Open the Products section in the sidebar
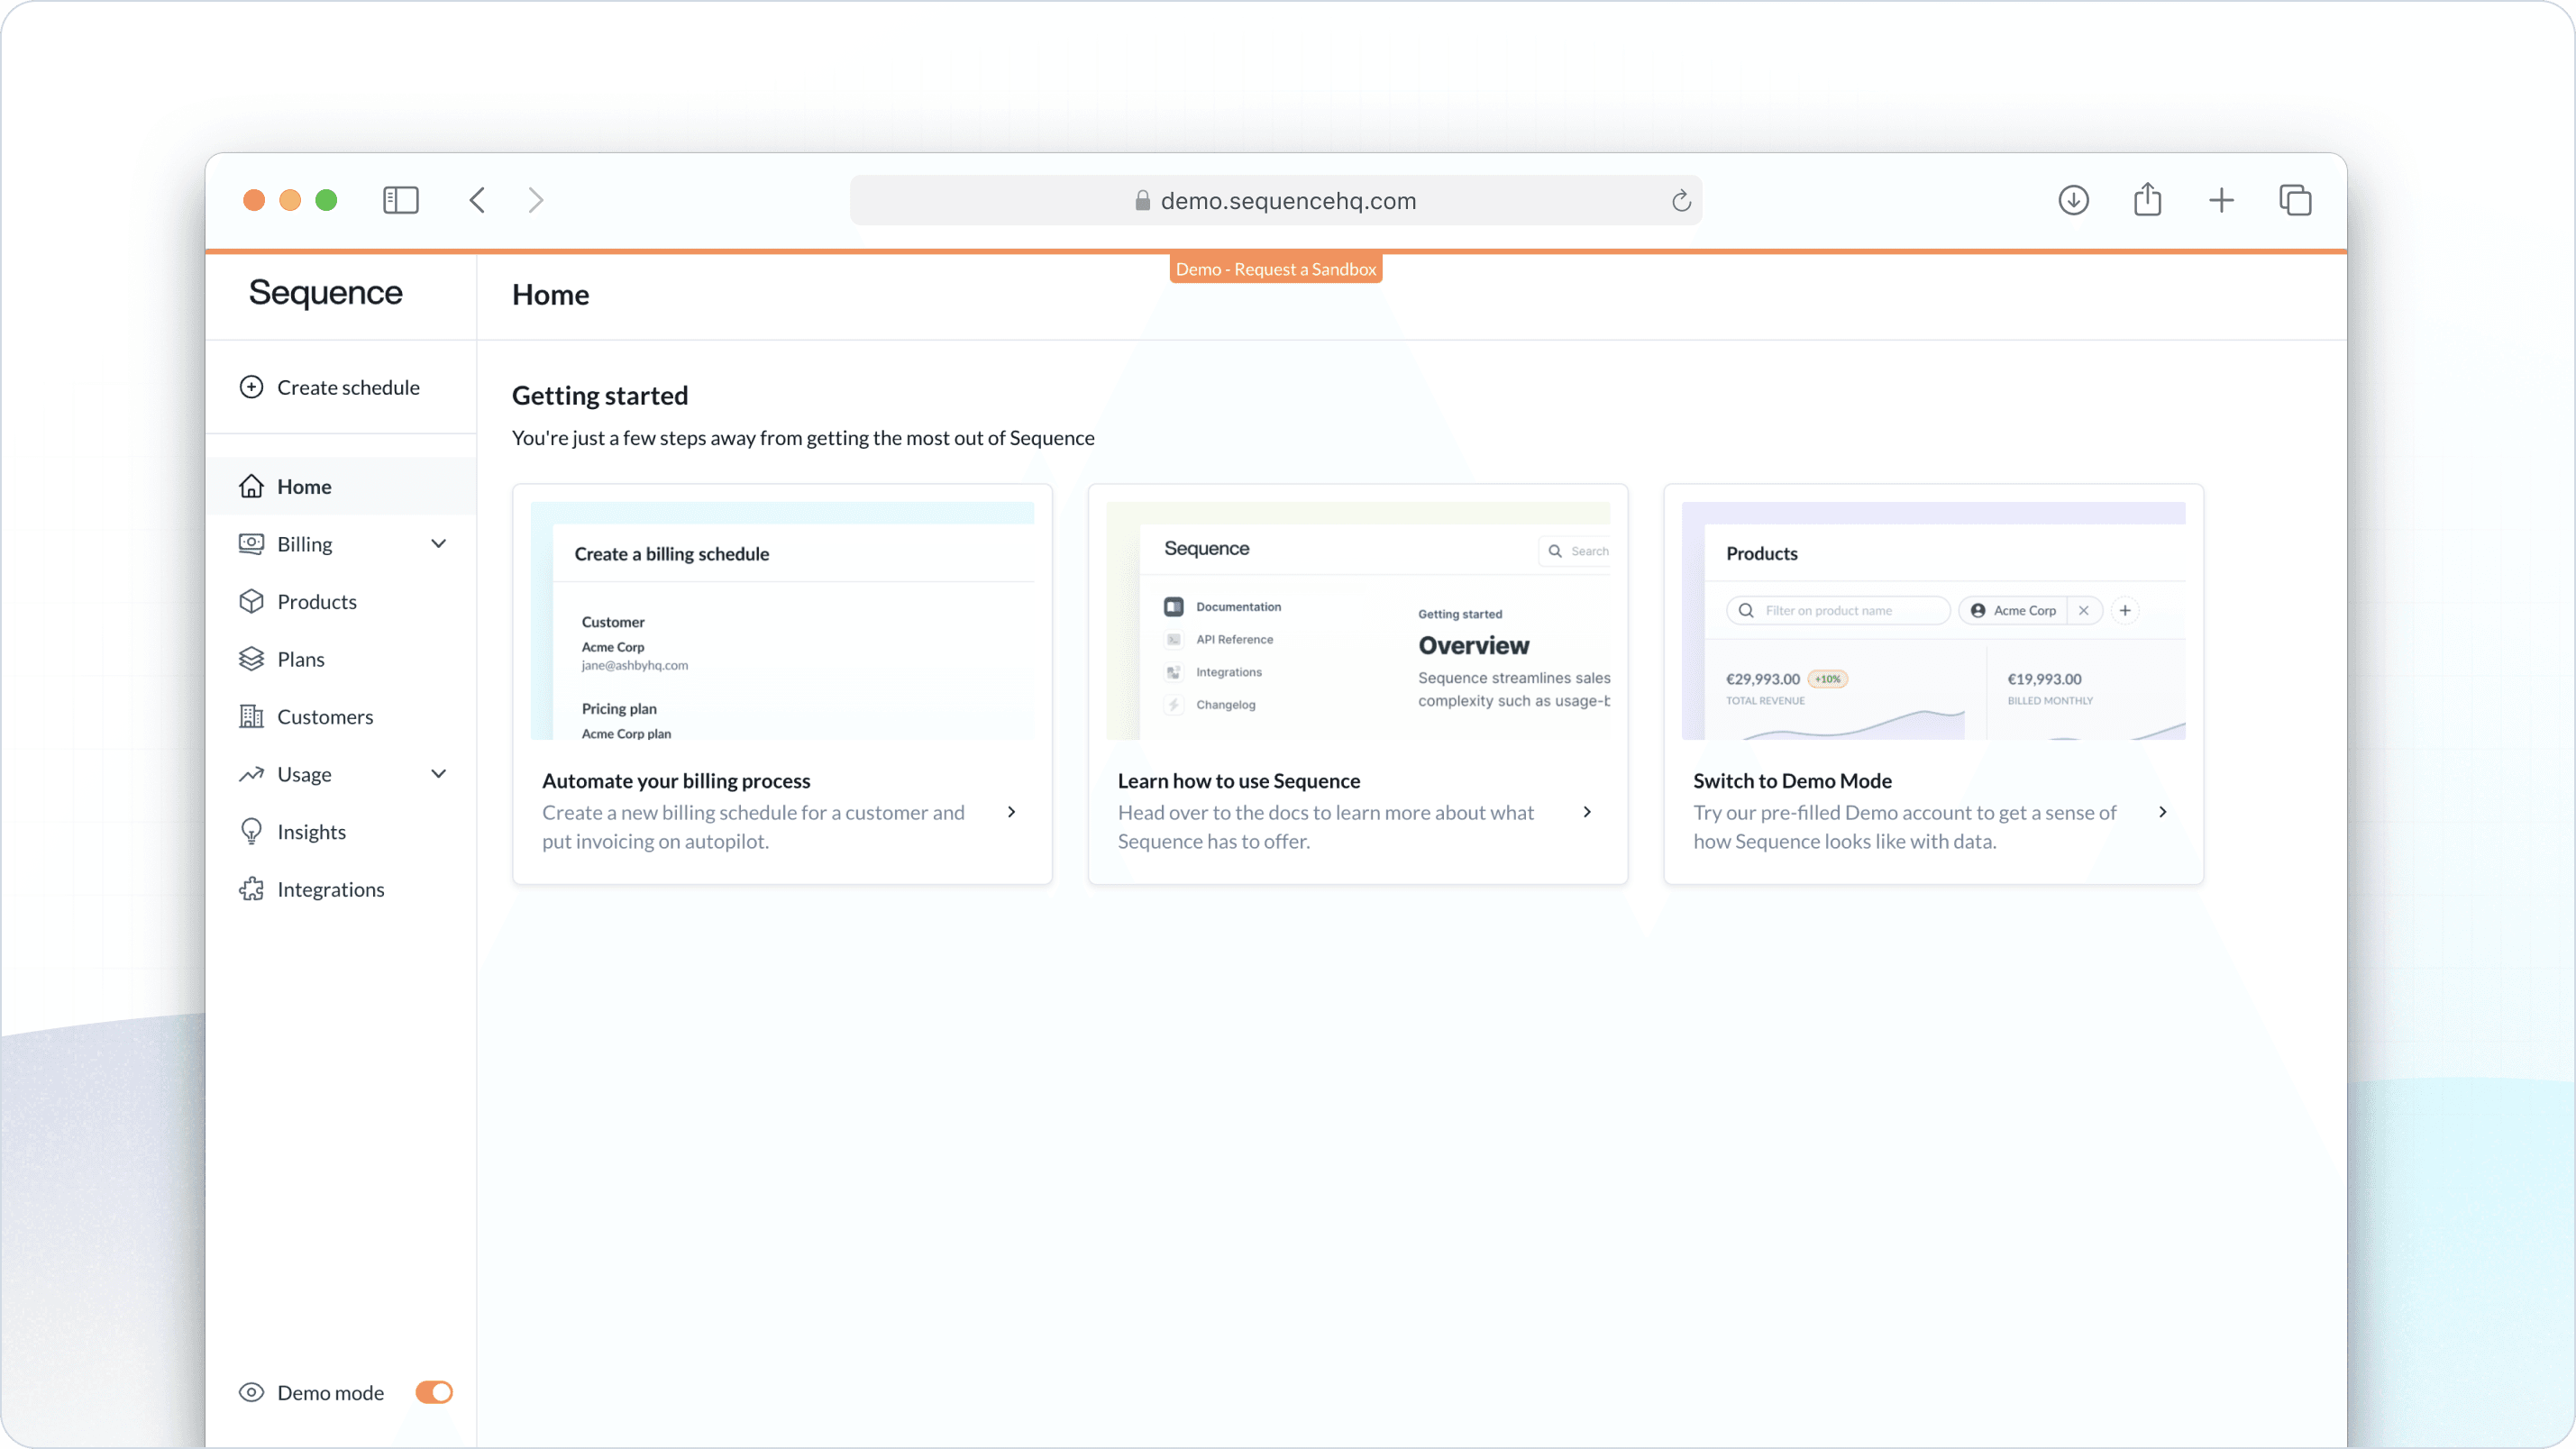2576x1449 pixels. click(316, 601)
